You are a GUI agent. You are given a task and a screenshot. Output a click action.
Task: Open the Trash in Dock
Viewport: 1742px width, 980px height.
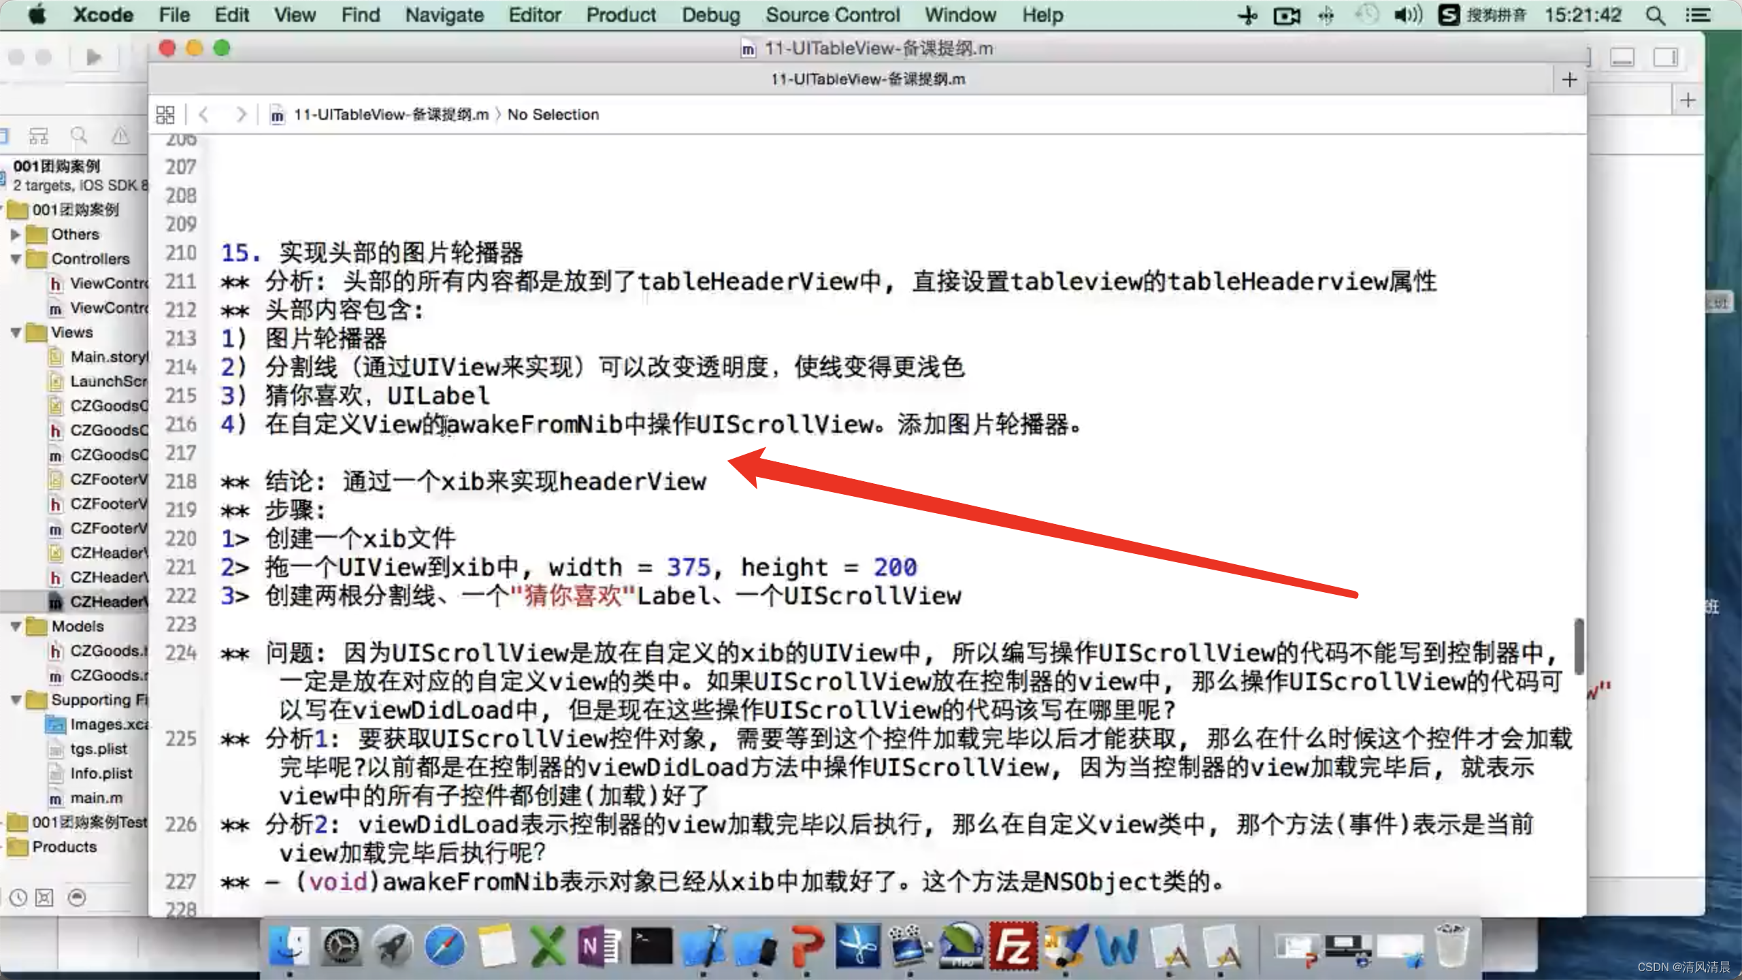pos(1451,945)
